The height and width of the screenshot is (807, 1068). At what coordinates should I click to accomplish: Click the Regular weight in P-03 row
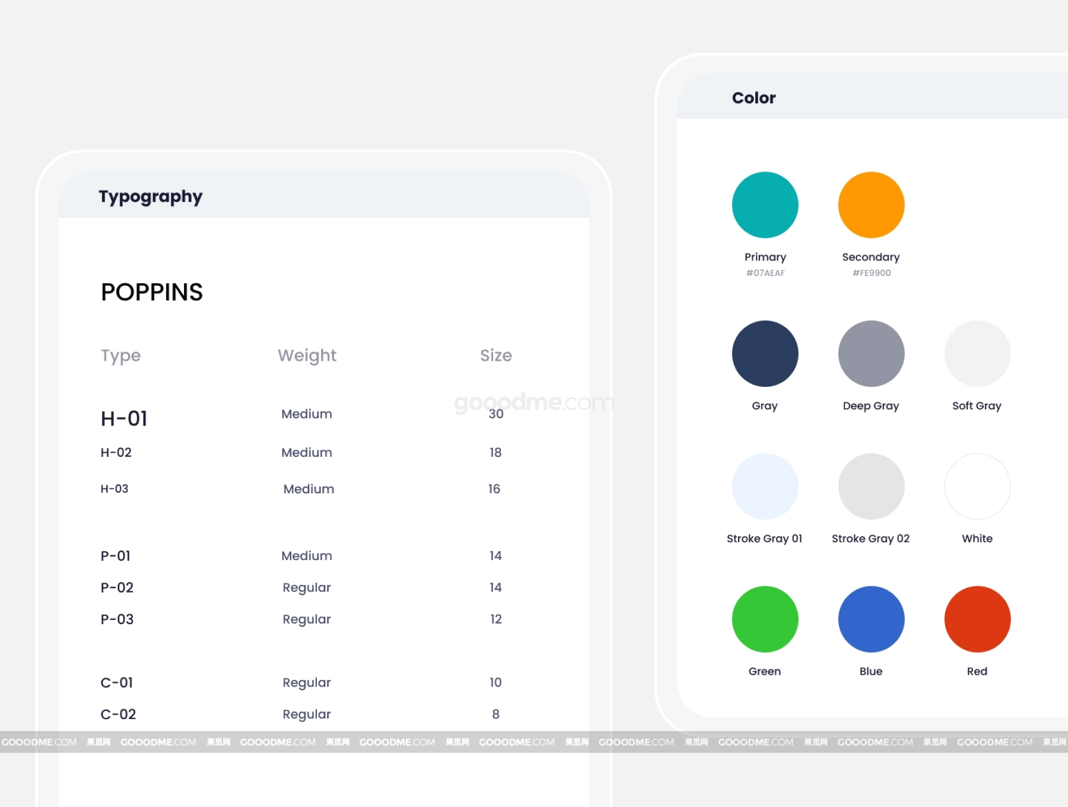(307, 619)
